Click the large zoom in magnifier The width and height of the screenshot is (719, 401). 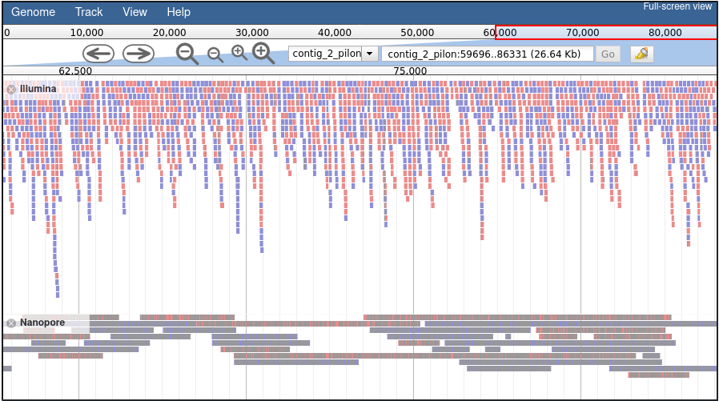[x=263, y=53]
